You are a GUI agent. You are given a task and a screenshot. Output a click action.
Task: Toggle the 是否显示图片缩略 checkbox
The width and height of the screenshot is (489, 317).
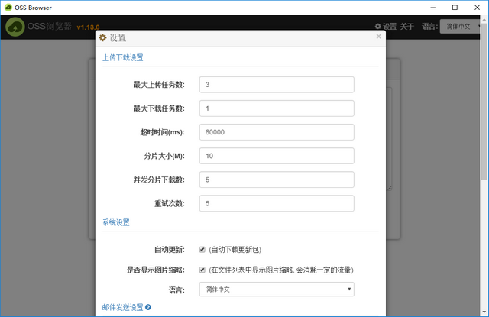202,270
